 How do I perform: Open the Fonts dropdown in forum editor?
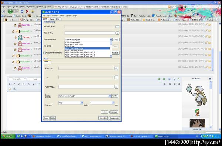[x=35, y=79]
